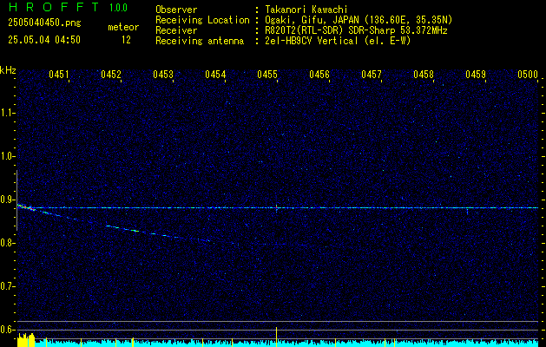The width and height of the screenshot is (546, 347).
Task: Click time marker 0453
Action: pyautogui.click(x=163, y=74)
